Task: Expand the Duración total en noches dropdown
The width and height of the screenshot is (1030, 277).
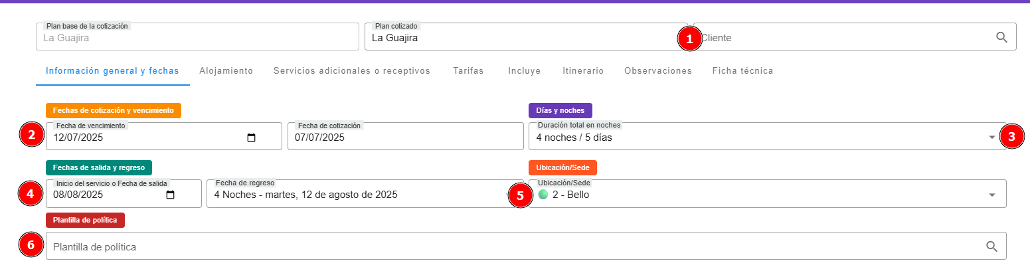Action: click(x=991, y=138)
